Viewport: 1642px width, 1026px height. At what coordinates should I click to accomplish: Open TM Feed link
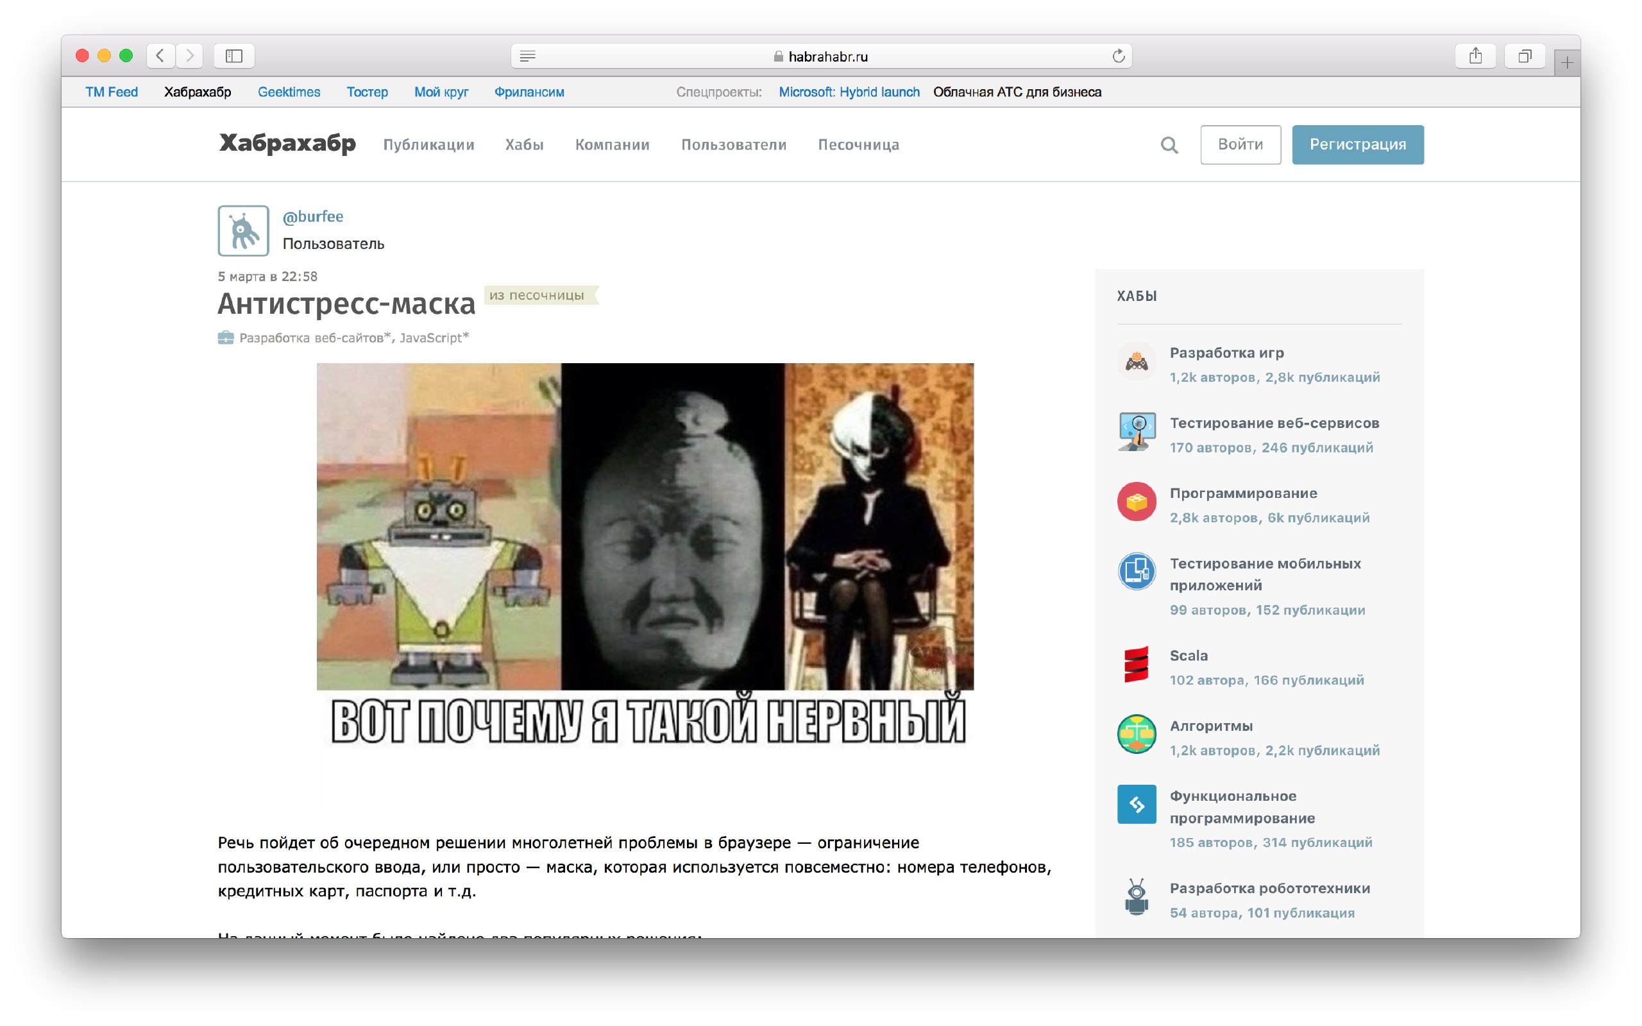(x=111, y=92)
